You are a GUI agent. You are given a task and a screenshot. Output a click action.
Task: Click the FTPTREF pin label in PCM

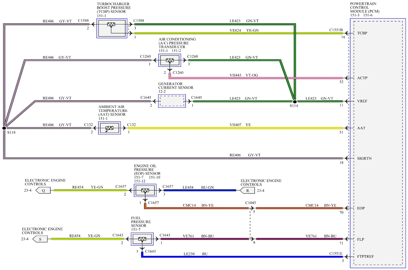click(365, 256)
